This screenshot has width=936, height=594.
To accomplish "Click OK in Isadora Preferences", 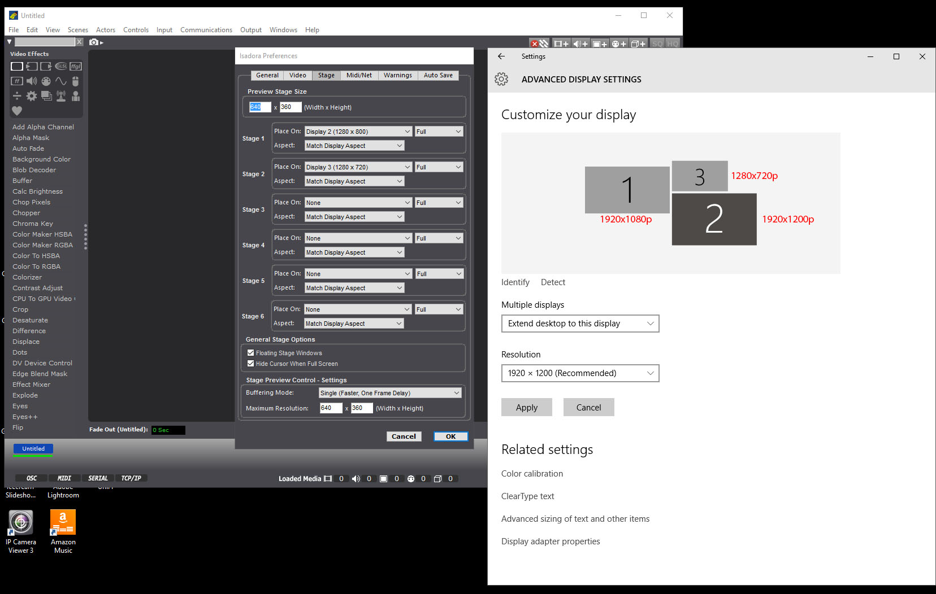I will click(x=450, y=436).
